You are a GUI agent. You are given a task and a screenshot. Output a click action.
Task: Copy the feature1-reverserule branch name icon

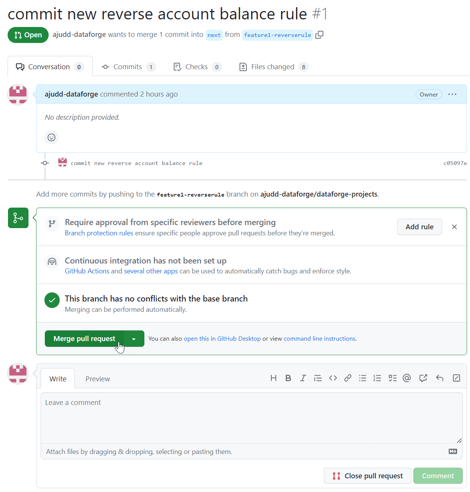320,35
